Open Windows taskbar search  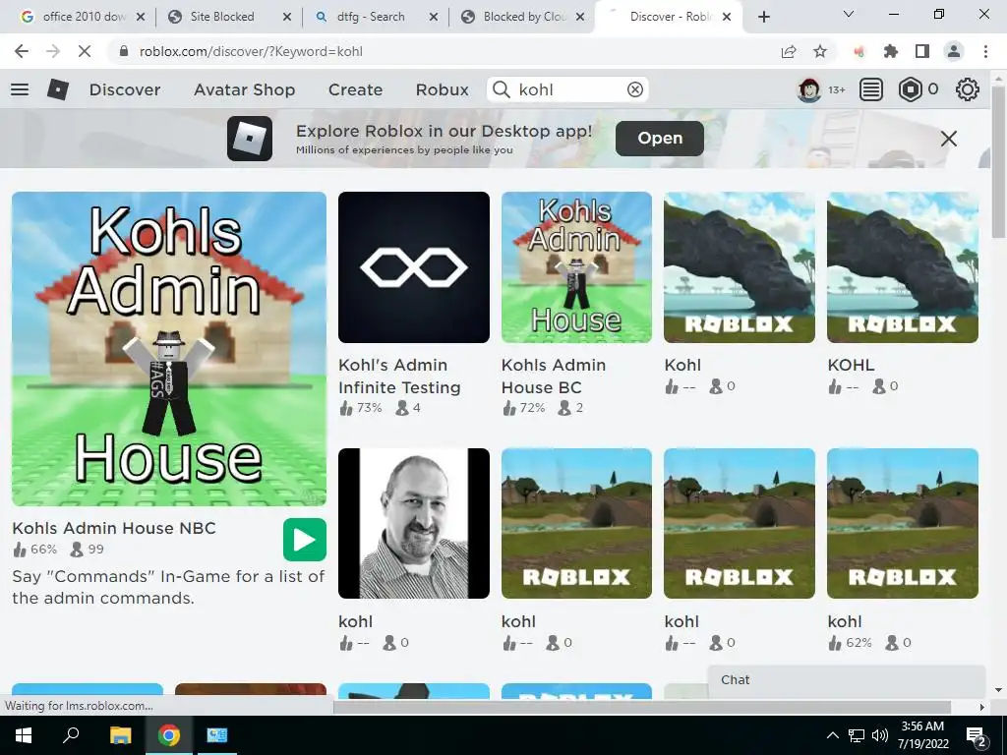click(71, 735)
